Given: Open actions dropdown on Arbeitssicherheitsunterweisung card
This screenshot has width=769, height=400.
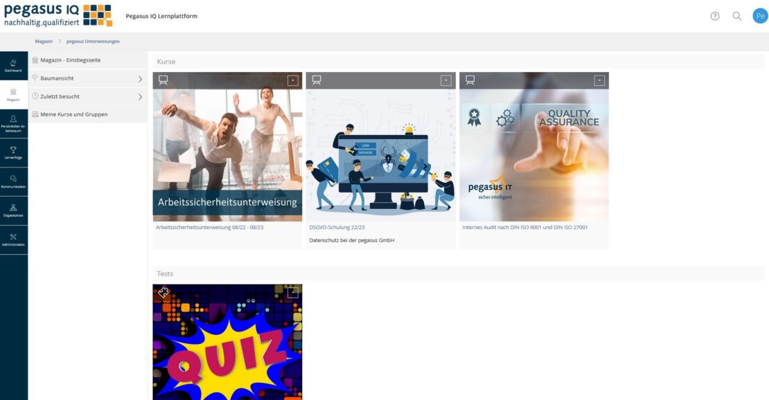Looking at the screenshot, I should pyautogui.click(x=293, y=80).
